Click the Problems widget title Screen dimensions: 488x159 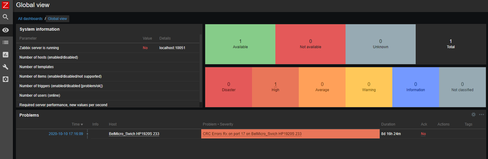pyautogui.click(x=29, y=115)
